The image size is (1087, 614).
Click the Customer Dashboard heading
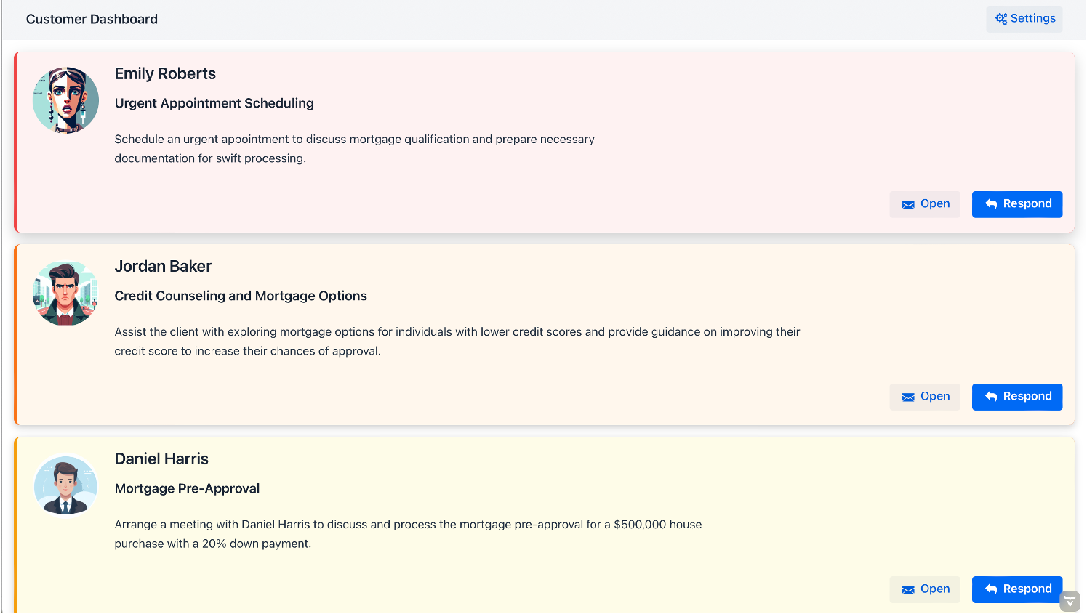tap(91, 19)
